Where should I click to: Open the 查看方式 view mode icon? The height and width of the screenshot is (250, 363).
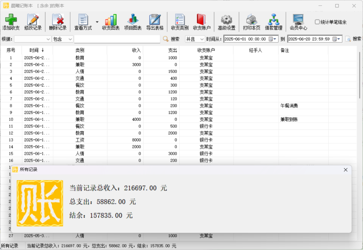[83, 19]
